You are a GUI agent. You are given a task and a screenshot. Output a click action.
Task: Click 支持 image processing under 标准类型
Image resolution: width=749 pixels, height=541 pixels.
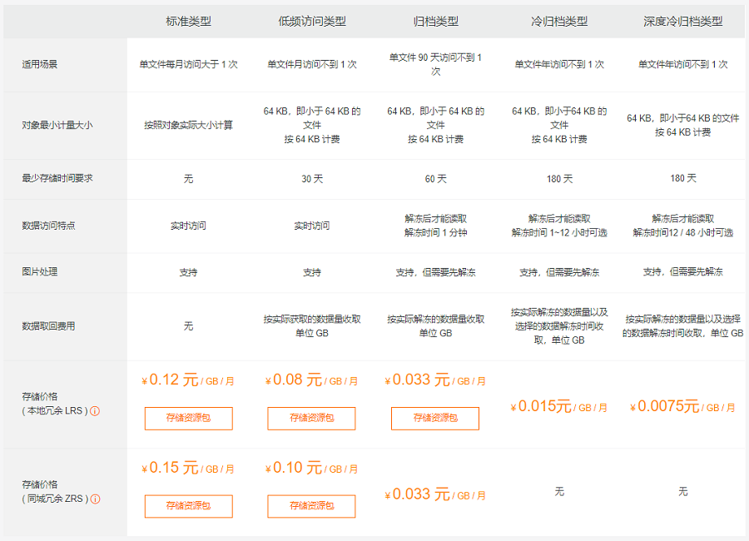(x=188, y=272)
